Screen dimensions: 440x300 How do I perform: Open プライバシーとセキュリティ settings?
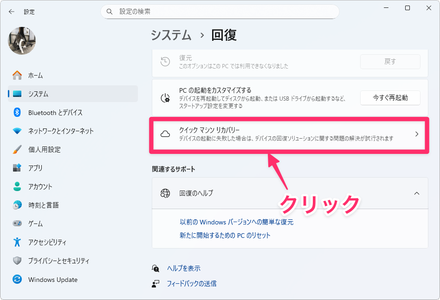click(x=73, y=261)
